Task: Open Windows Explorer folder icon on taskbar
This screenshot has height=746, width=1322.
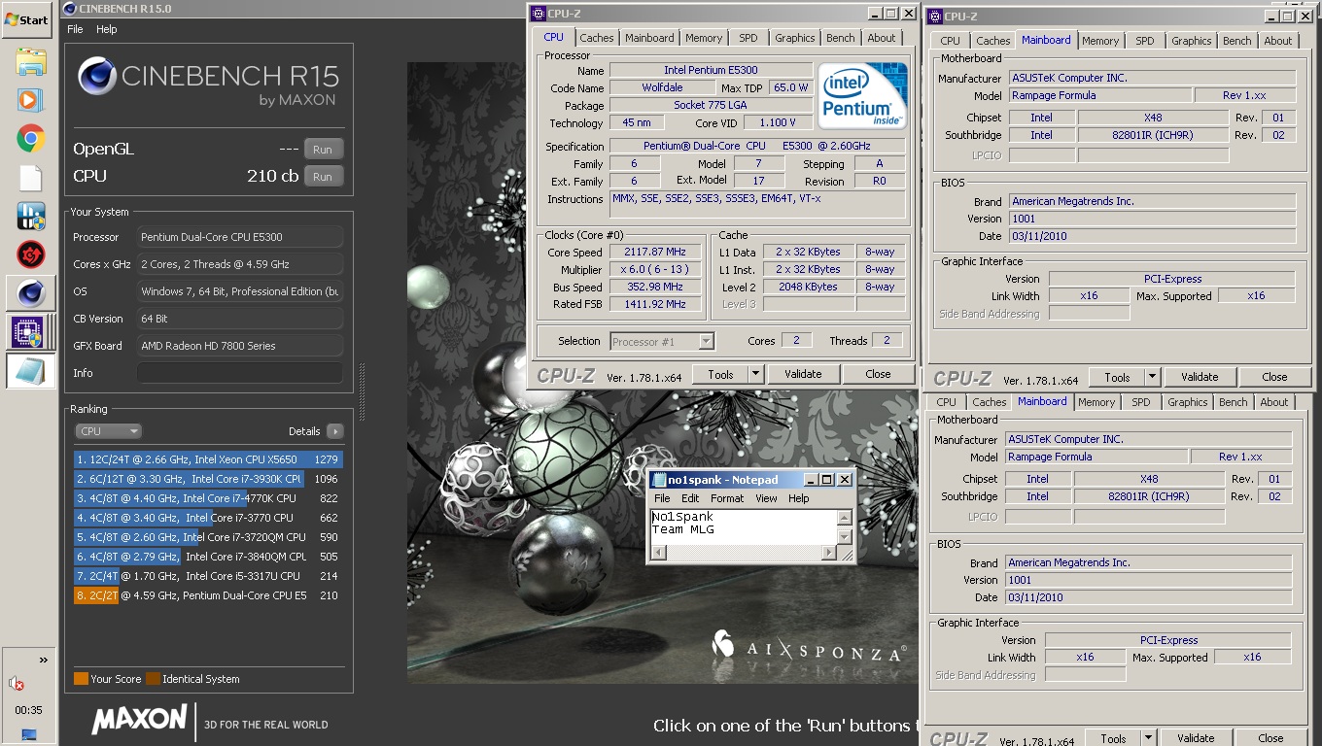Action: tap(30, 61)
